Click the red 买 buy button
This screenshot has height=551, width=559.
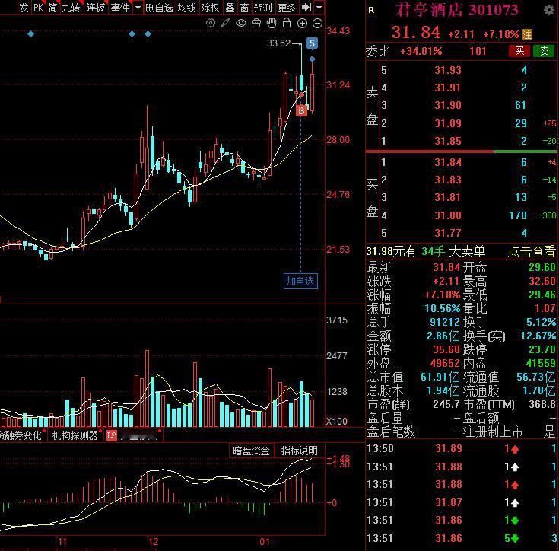519,51
